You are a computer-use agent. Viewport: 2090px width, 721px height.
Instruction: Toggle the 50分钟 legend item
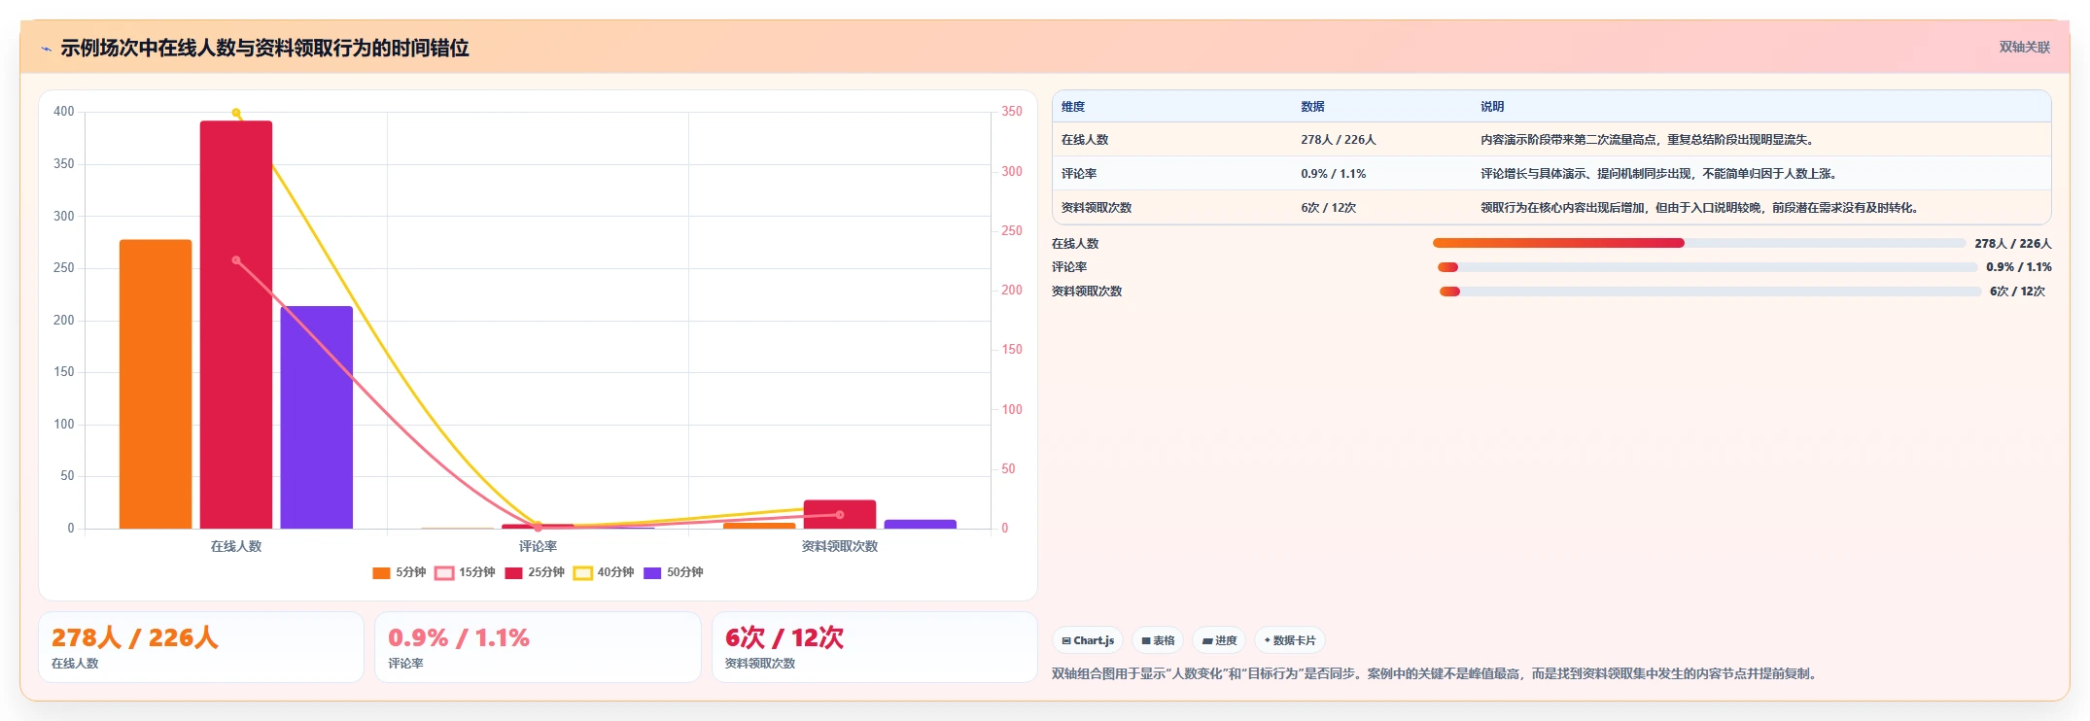pyautogui.click(x=674, y=572)
